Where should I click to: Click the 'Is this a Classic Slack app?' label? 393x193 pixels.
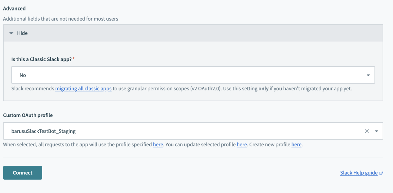(42, 59)
